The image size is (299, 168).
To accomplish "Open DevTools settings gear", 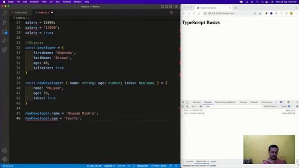I will 288,102.
